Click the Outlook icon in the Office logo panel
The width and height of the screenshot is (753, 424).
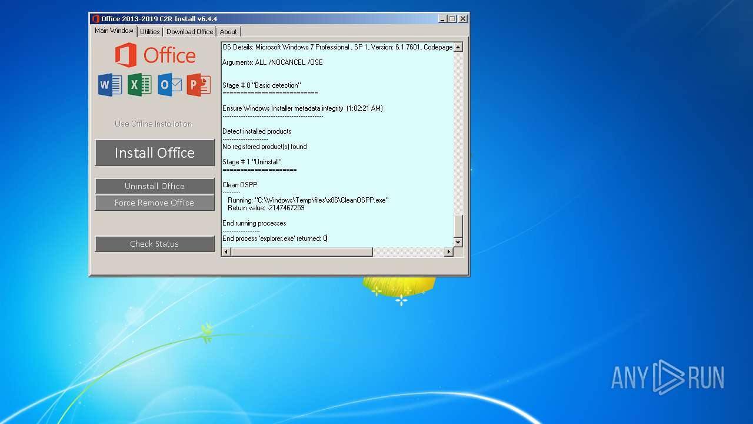pos(169,85)
